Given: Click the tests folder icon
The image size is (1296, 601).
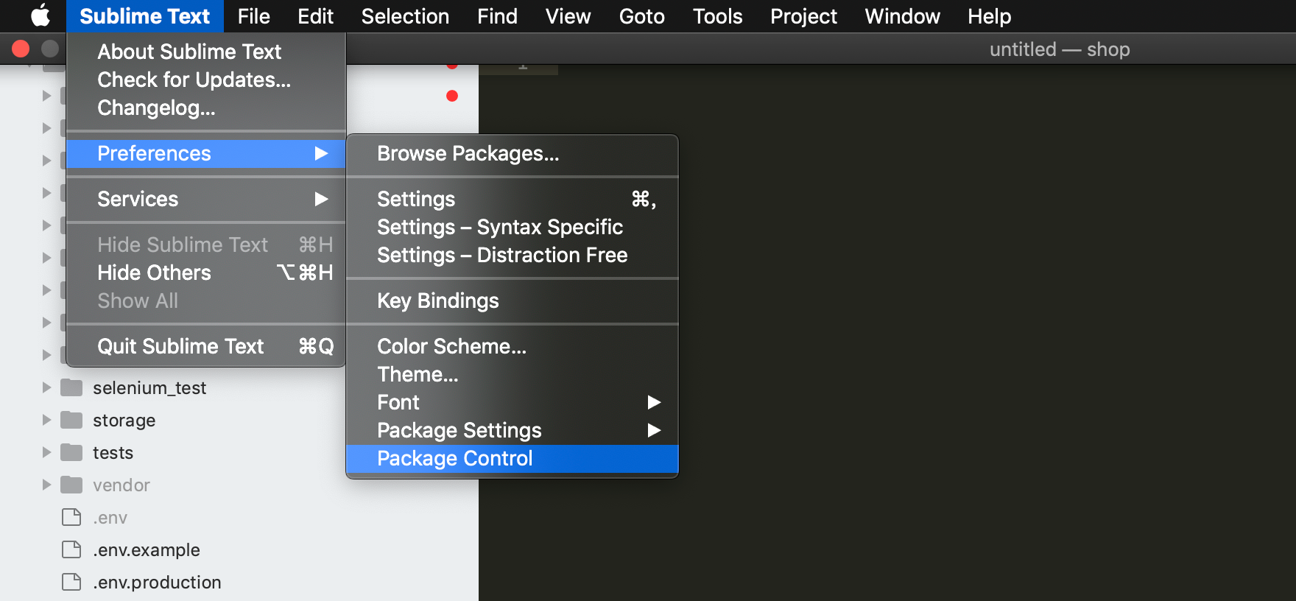Looking at the screenshot, I should (71, 452).
